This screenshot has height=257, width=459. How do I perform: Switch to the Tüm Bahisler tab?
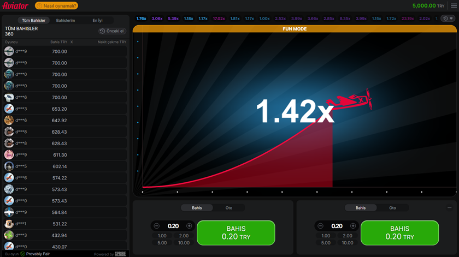pos(34,21)
